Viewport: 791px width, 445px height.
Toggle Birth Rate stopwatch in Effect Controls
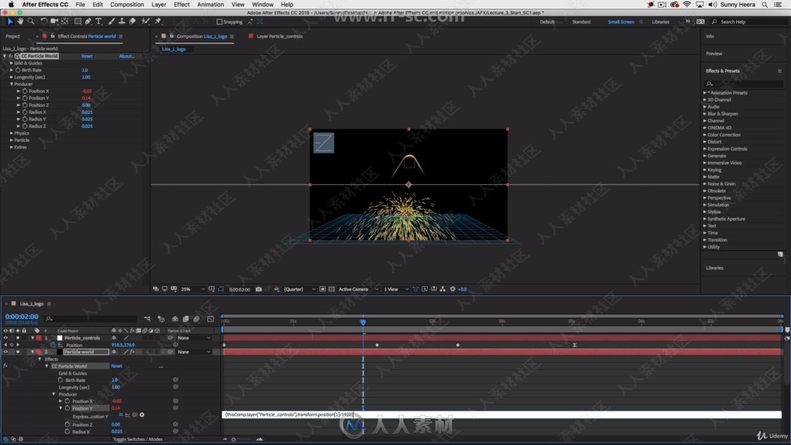[18, 70]
